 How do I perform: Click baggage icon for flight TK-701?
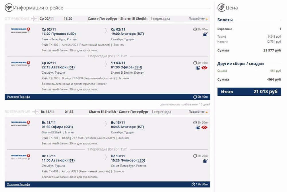click(x=198, y=128)
